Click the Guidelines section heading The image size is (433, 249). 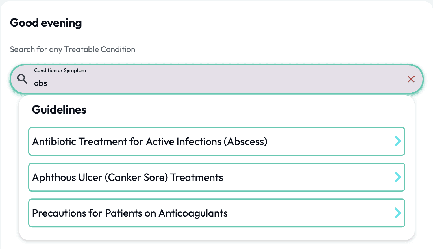59,110
